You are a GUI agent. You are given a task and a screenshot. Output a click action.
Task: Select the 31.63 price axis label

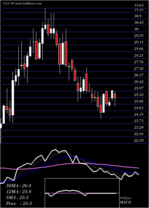coord(139,5)
